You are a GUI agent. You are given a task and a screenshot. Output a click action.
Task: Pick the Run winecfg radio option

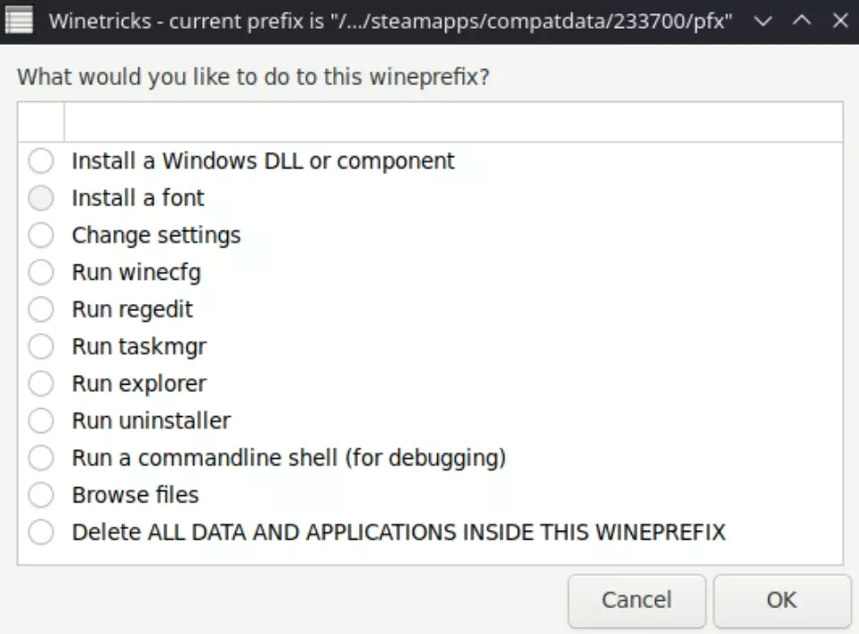click(x=41, y=273)
